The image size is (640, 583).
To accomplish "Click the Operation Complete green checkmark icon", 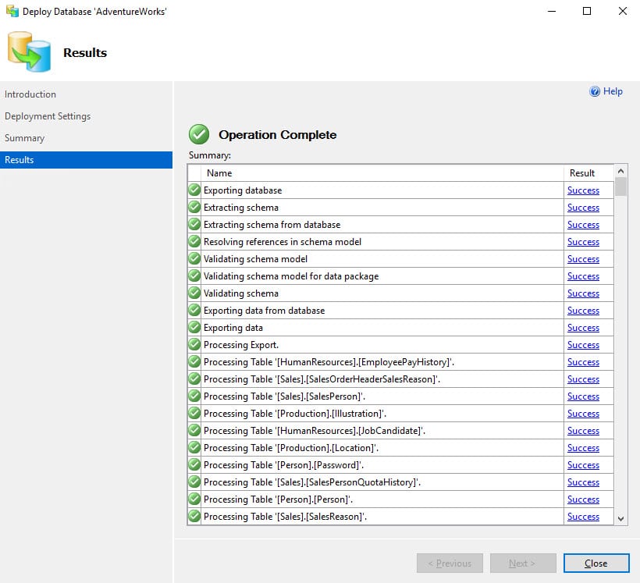I will coord(199,134).
